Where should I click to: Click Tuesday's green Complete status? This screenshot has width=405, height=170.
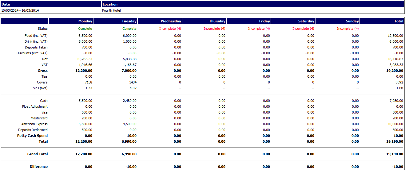click(x=129, y=29)
